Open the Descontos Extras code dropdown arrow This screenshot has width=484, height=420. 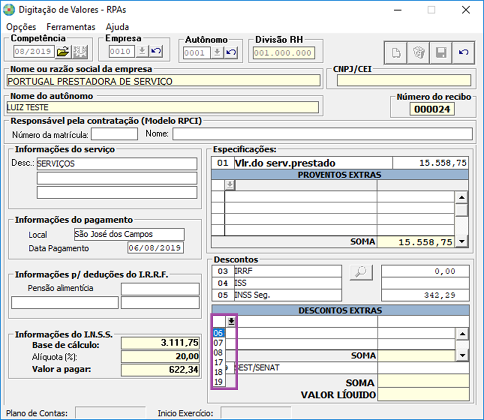pyautogui.click(x=231, y=322)
